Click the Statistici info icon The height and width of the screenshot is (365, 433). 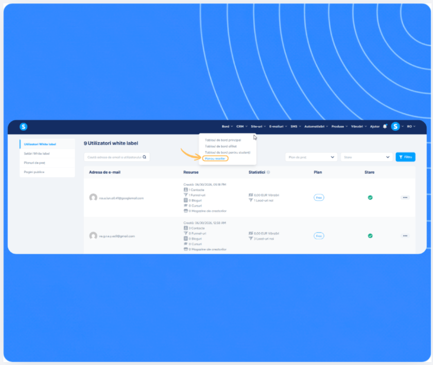[268, 172]
